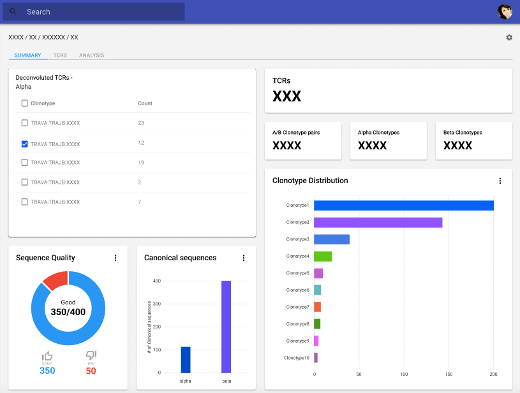
Task: Click the search magnifier icon
Action: point(13,11)
